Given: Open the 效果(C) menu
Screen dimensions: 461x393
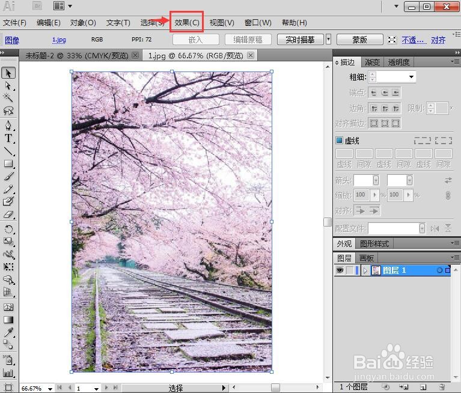Looking at the screenshot, I should point(187,22).
